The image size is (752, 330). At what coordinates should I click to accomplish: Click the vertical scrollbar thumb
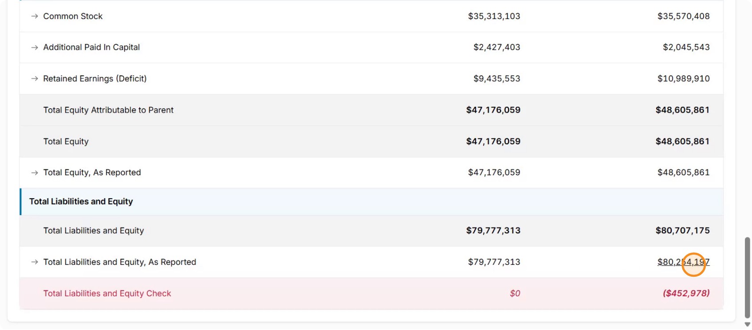[747, 278]
